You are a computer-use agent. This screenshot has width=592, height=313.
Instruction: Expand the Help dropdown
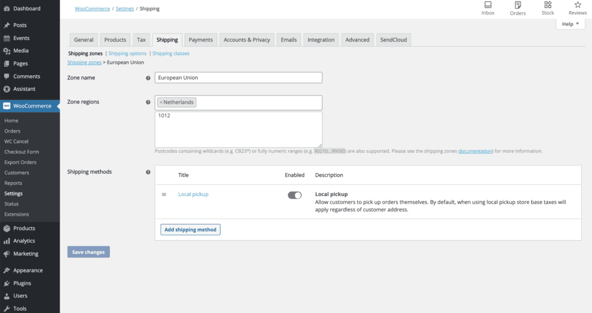(x=570, y=24)
